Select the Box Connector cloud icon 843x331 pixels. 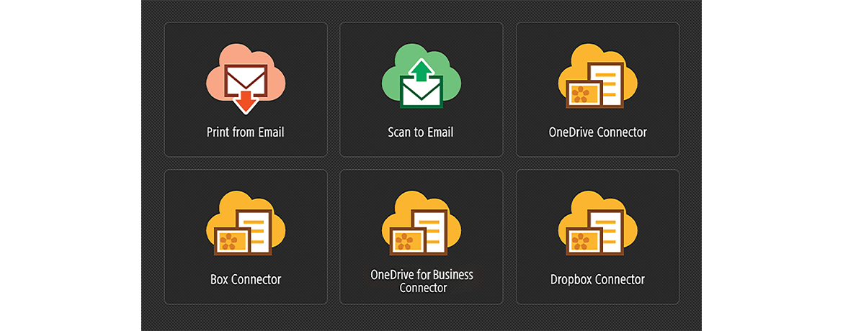(x=246, y=224)
